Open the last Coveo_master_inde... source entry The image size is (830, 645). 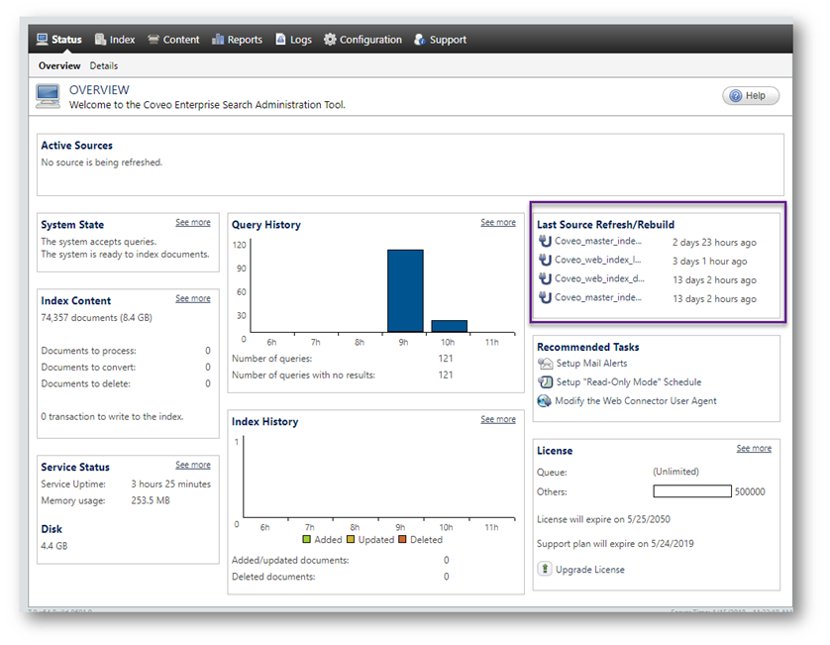(597, 297)
